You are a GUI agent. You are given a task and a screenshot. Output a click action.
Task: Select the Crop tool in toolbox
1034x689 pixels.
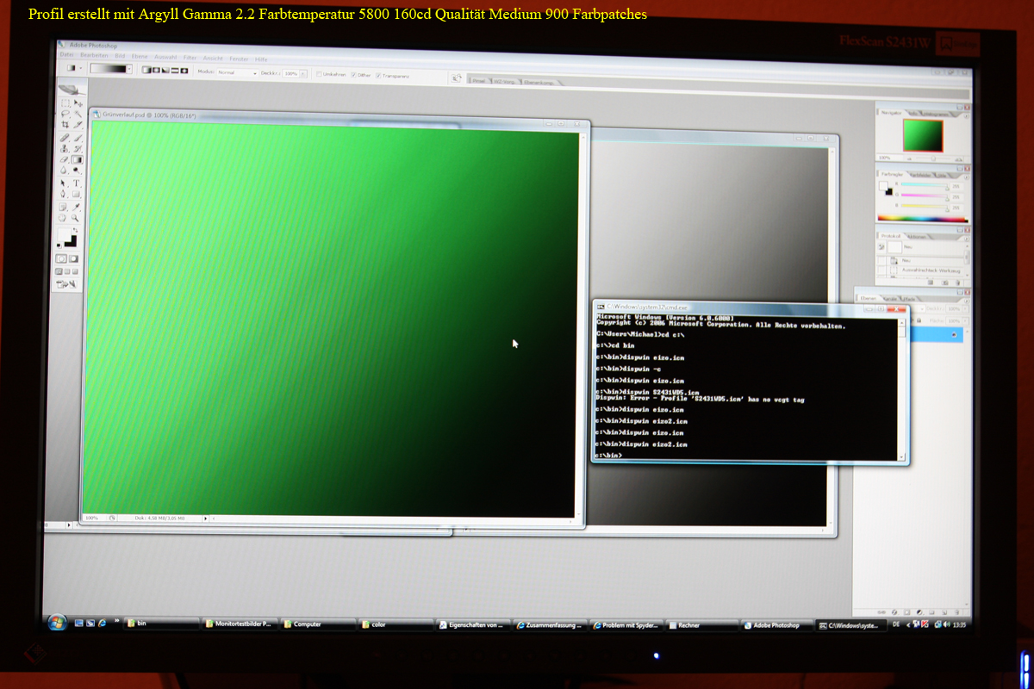click(65, 125)
